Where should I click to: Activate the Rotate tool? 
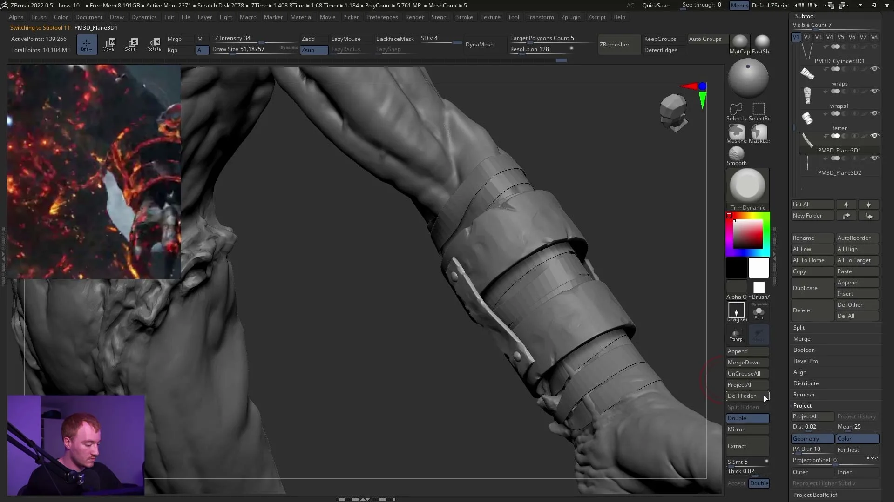(154, 44)
